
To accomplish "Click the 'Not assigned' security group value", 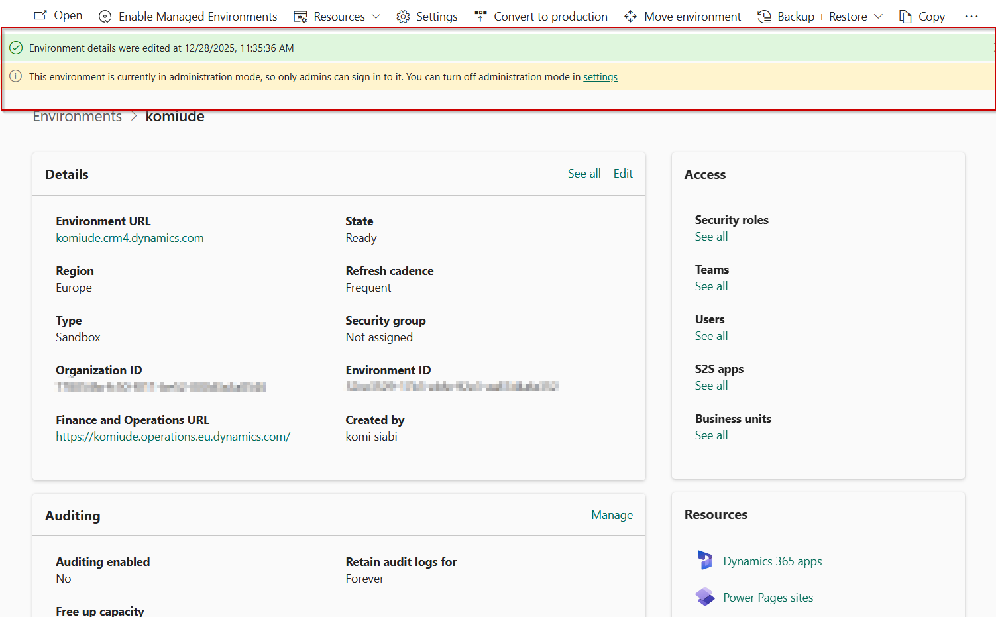I will coord(379,337).
